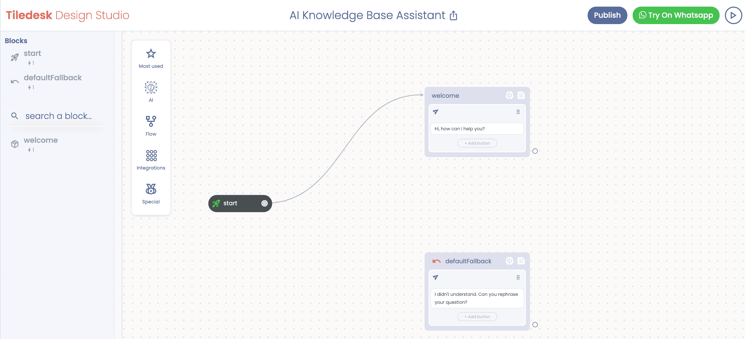745x339 pixels.
Task: Select welcome in the Blocks list
Action: click(x=41, y=140)
